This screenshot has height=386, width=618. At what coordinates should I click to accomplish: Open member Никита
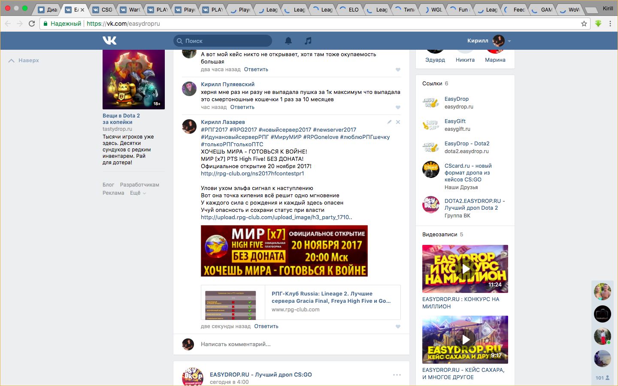point(465,60)
